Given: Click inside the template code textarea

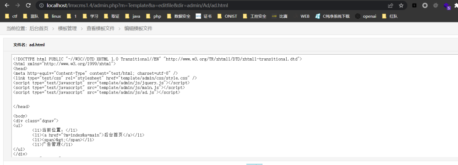Looking at the screenshot, I should click(x=235, y=106).
